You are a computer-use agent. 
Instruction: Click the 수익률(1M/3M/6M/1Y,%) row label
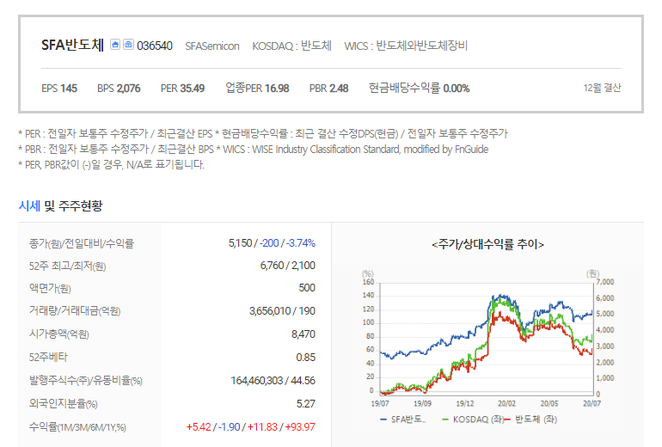77,427
